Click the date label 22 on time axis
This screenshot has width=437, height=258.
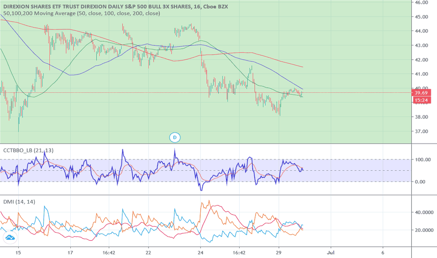148,253
